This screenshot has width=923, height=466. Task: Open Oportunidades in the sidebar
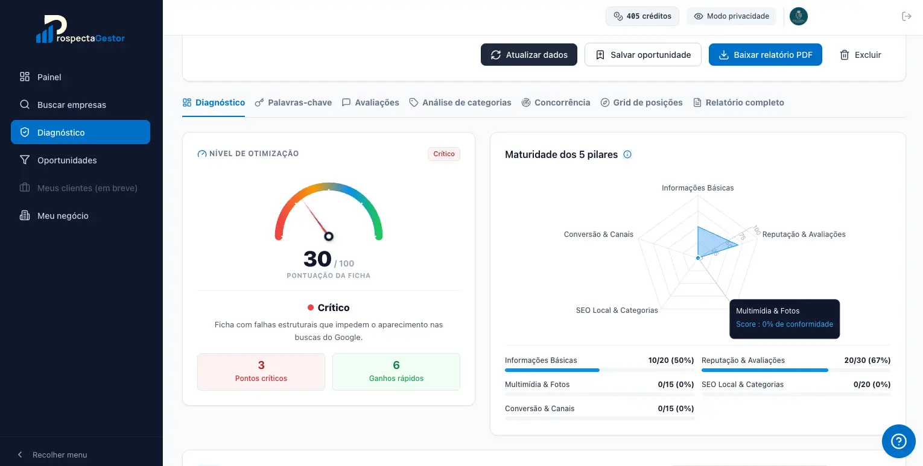click(x=80, y=160)
